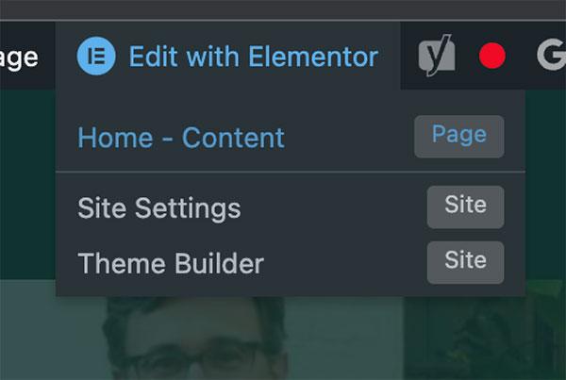566x380 pixels.
Task: Click the dark foliage photo beside the man
Action: click(x=485, y=330)
